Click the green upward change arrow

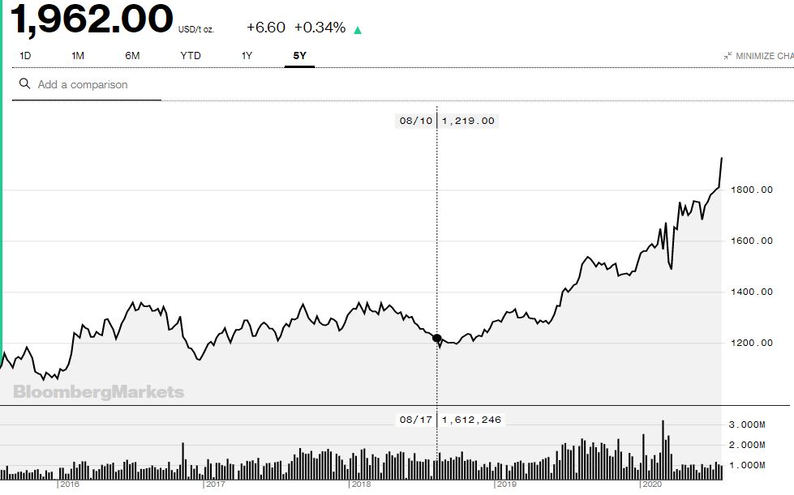[358, 30]
